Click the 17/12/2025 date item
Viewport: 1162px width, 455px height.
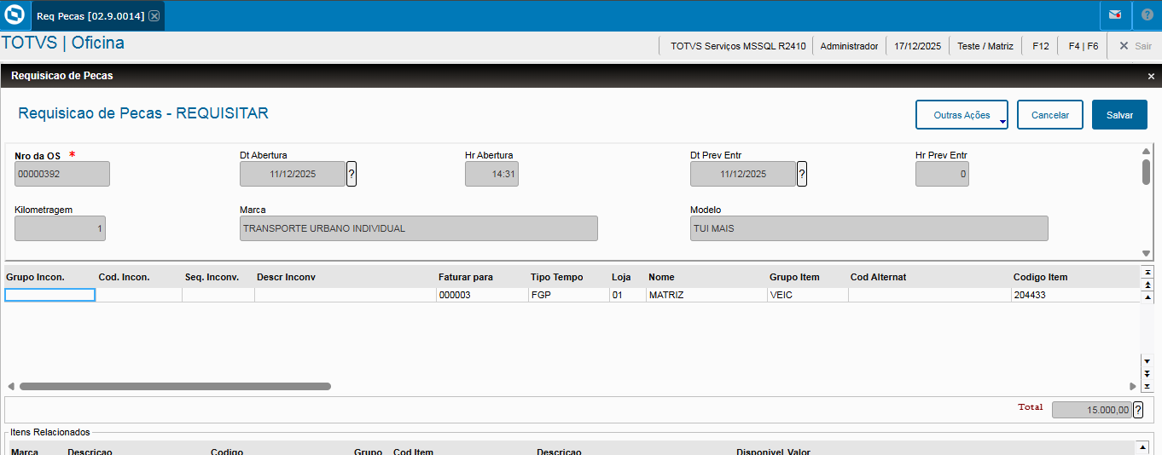[x=917, y=46]
